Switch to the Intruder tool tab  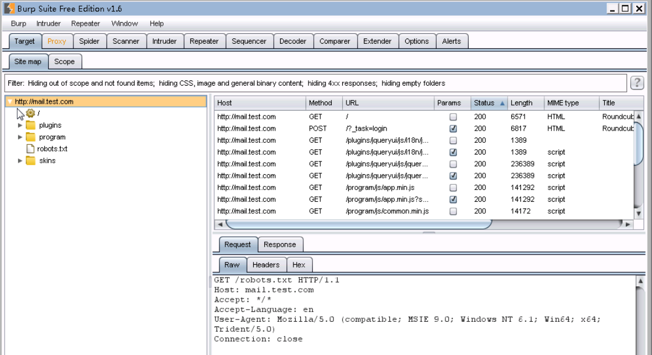[x=165, y=41]
